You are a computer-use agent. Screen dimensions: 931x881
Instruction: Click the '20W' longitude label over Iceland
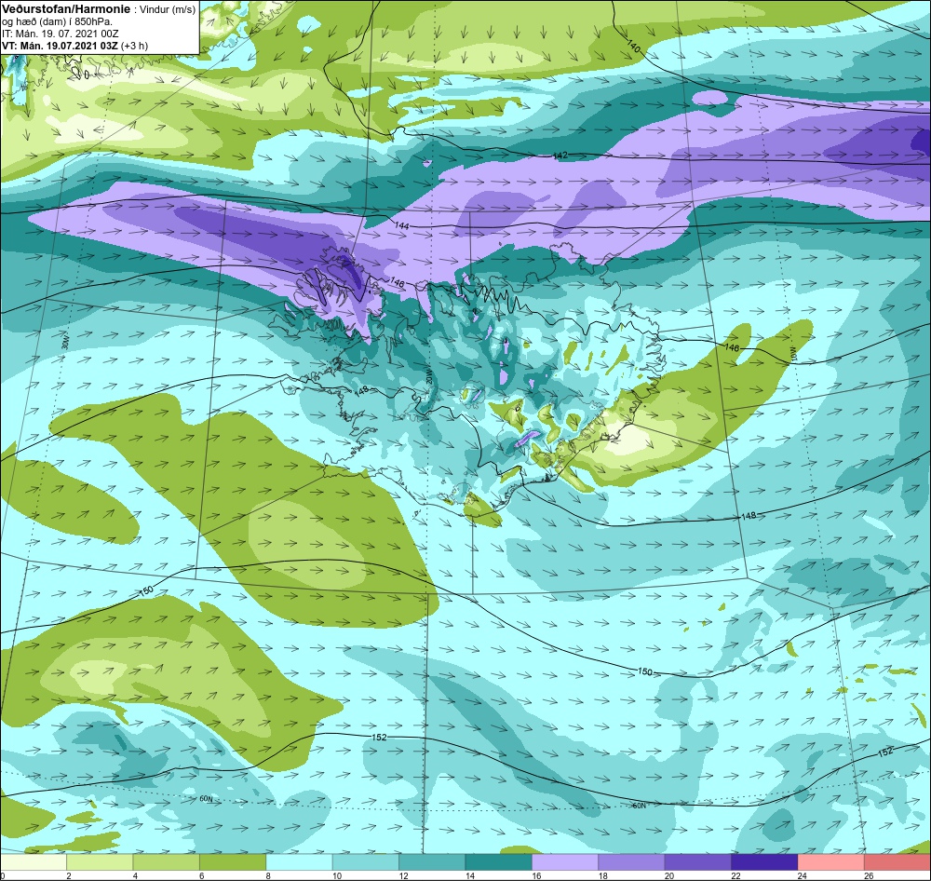(429, 377)
